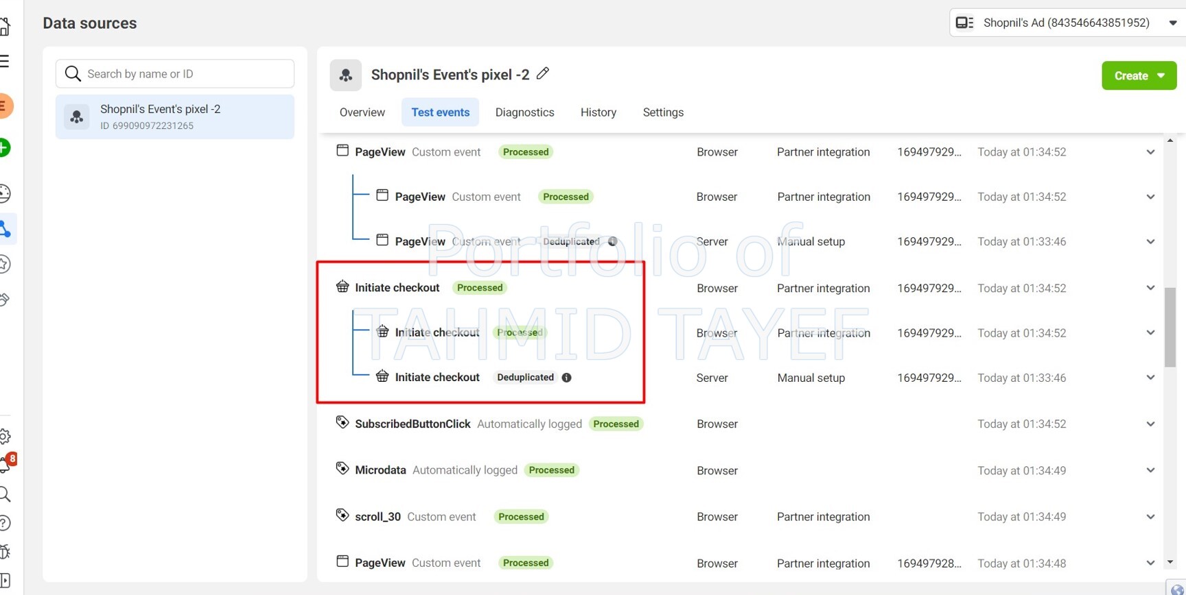Click the green Create button
Image resolution: width=1186 pixels, height=595 pixels.
(x=1139, y=75)
